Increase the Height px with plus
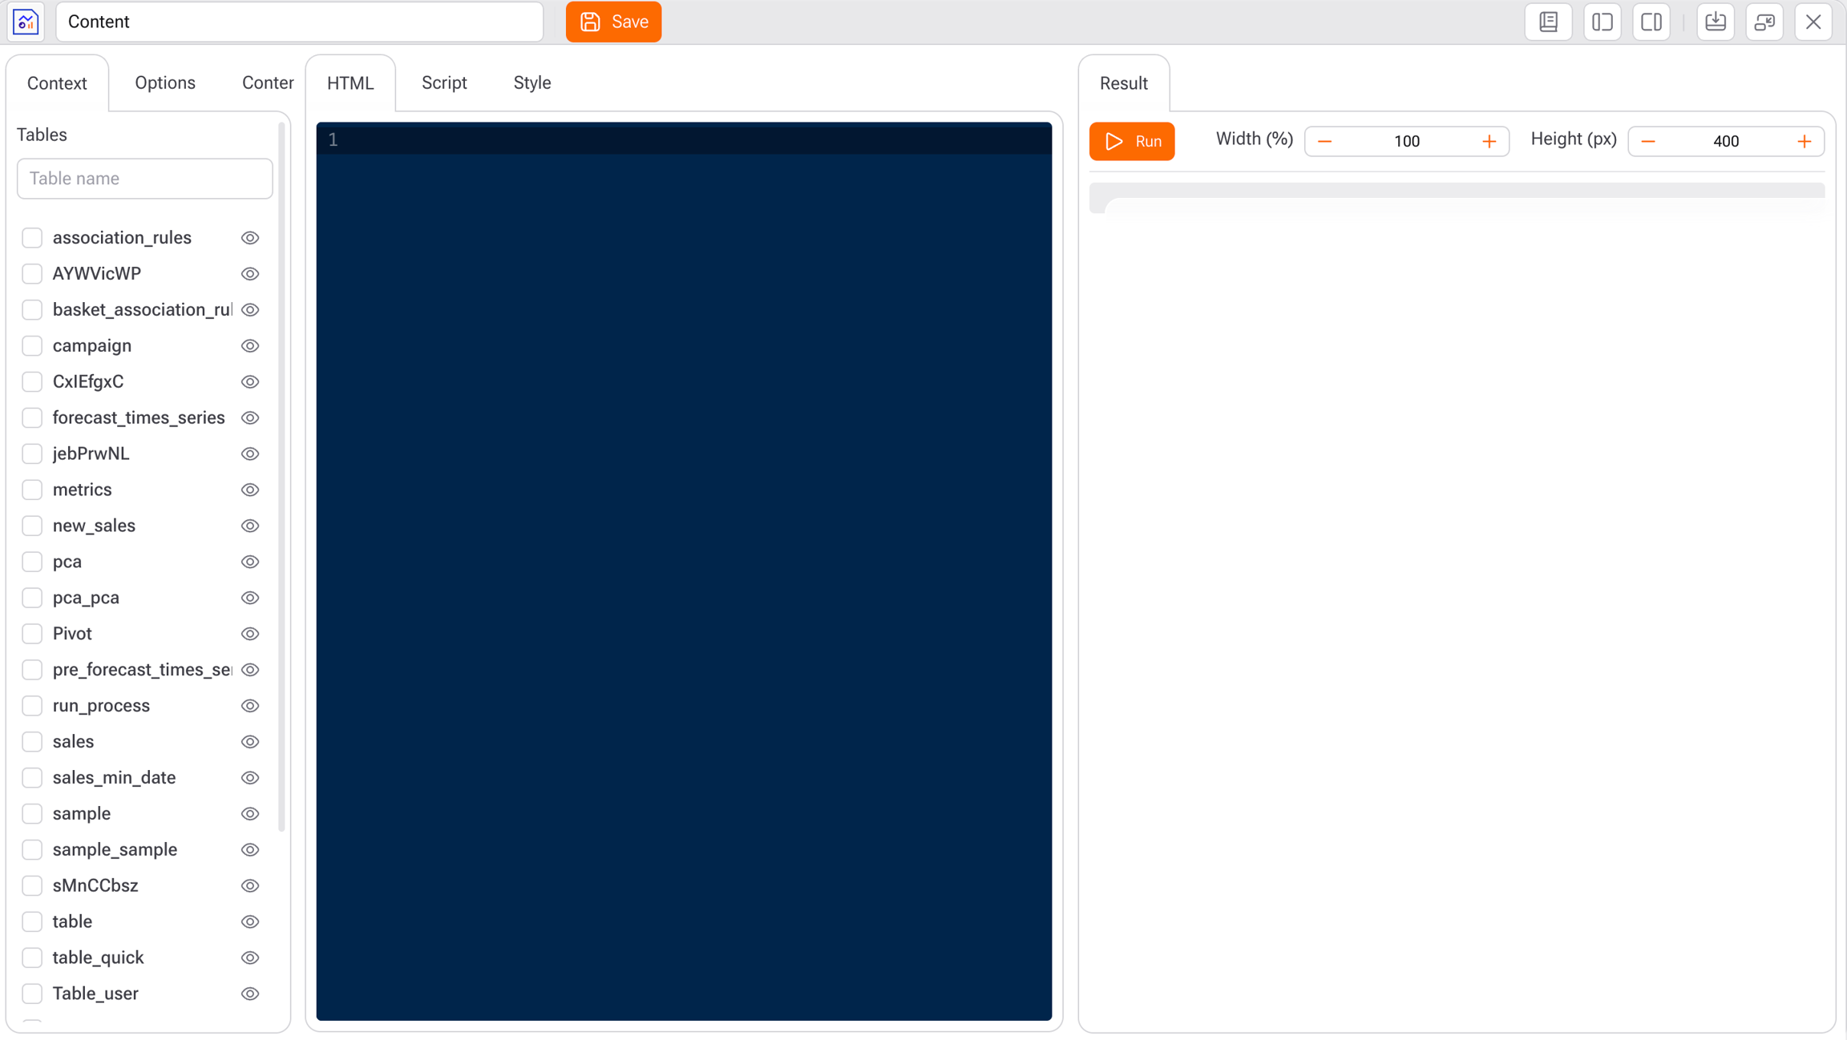Image resolution: width=1847 pixels, height=1040 pixels. pos(1804,142)
